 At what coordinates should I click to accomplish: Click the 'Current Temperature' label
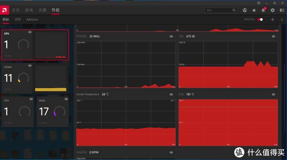pos(88,95)
